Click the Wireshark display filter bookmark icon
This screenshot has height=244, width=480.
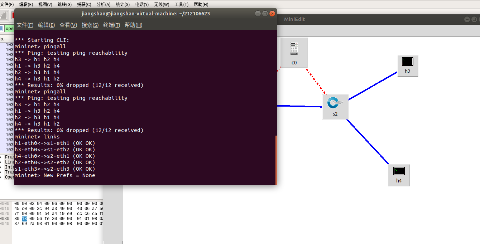[x=1, y=28]
